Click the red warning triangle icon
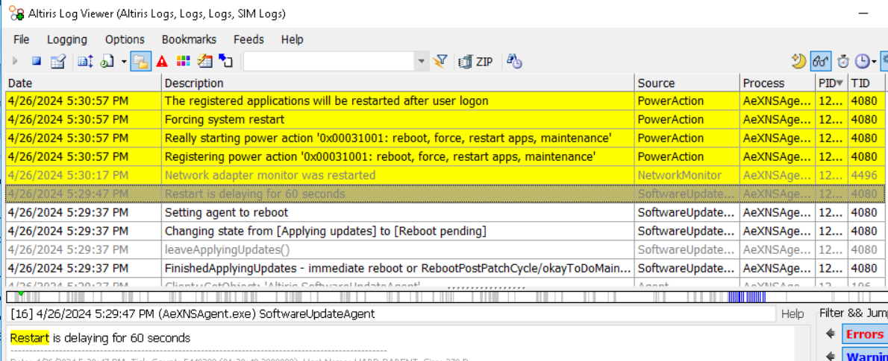888x361 pixels. [162, 61]
